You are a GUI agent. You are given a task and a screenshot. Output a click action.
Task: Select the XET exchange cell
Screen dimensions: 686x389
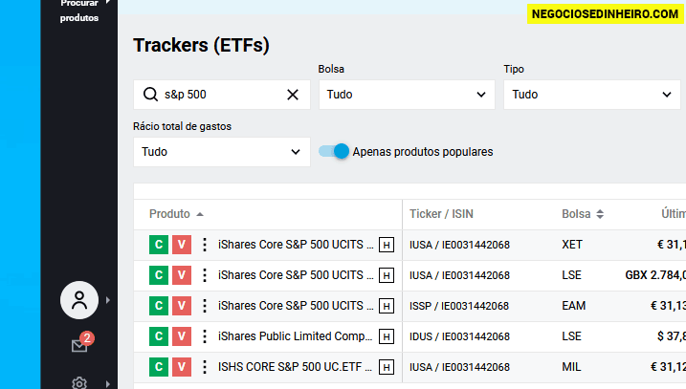572,245
